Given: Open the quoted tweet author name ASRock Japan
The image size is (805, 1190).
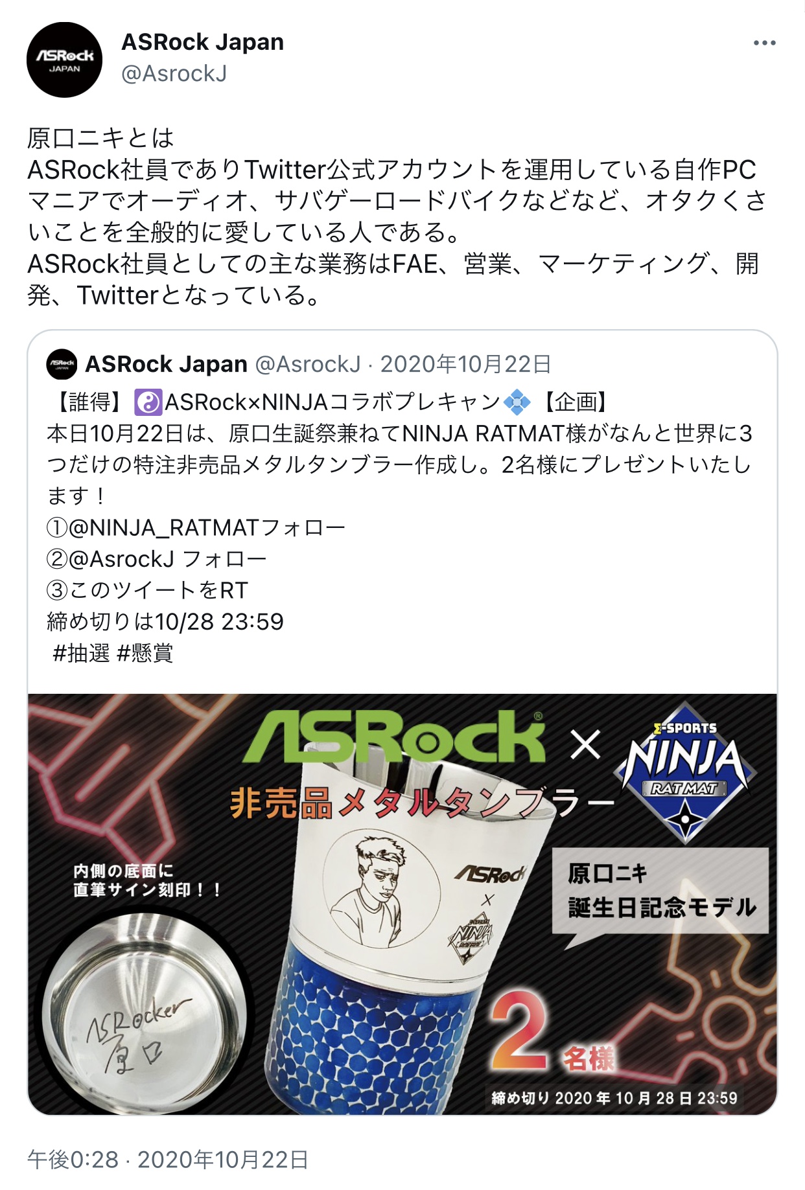Looking at the screenshot, I should [x=167, y=364].
